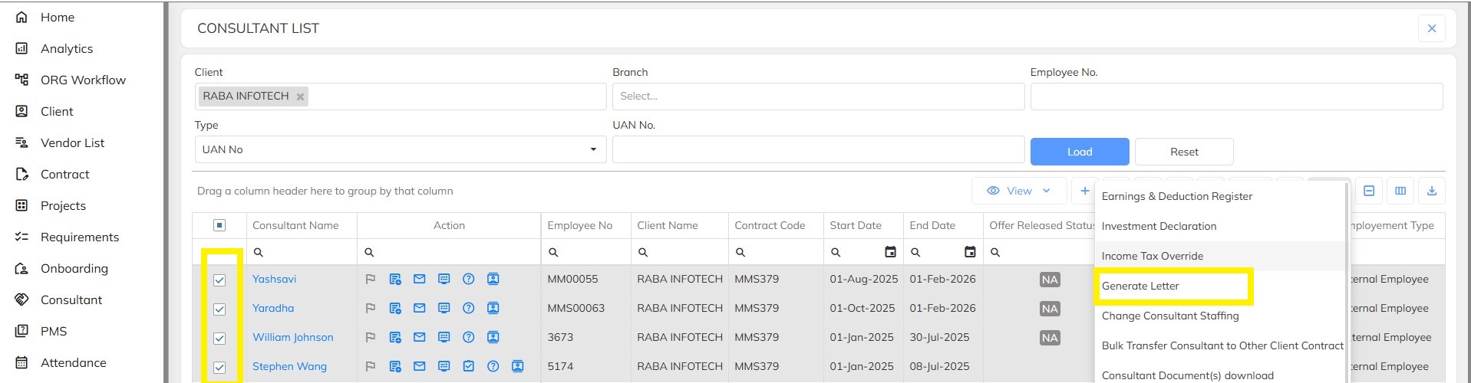The width and height of the screenshot is (1471, 383).
Task: Uncheck the checkbox for Yashsavi's row
Action: point(219,280)
